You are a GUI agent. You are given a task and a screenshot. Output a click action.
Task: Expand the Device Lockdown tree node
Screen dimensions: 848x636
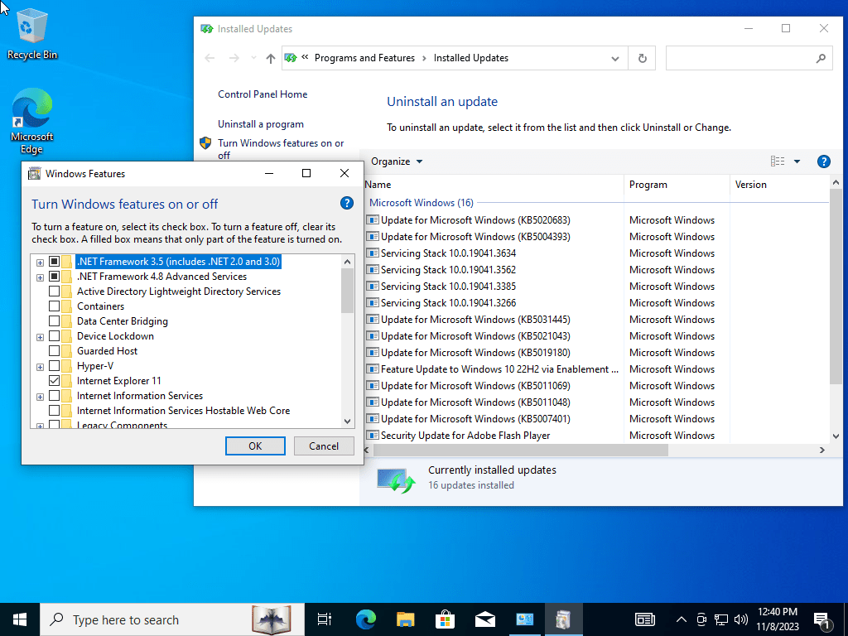pos(40,337)
